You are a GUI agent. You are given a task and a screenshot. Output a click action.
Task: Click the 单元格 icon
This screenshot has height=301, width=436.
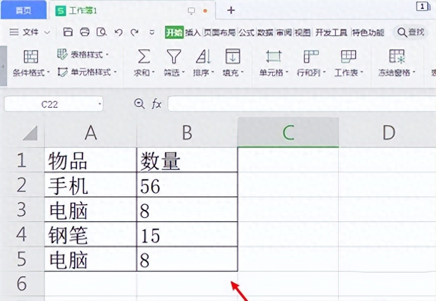tap(274, 56)
